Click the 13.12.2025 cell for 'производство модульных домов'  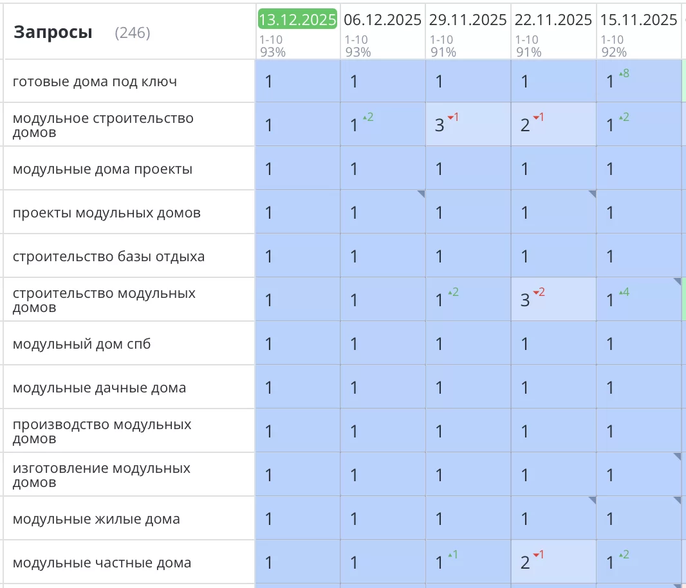[297, 431]
